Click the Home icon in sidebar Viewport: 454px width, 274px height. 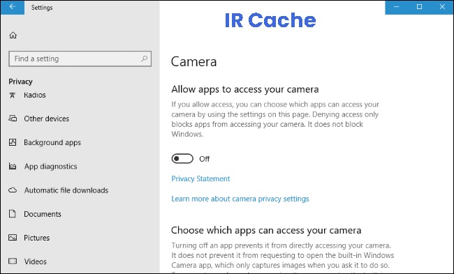point(13,36)
